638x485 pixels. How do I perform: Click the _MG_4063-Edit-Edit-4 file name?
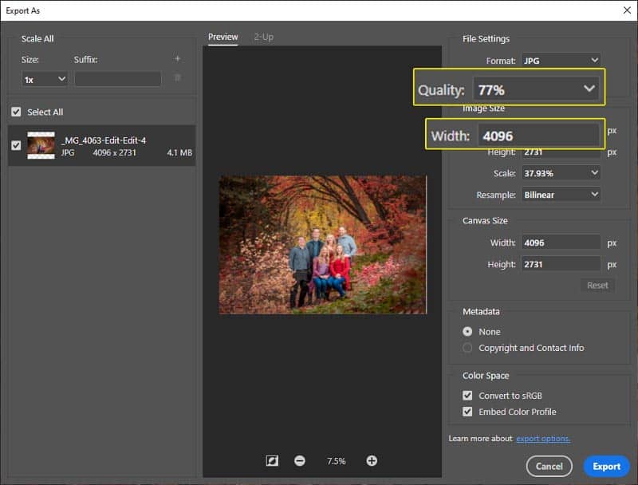(x=104, y=140)
